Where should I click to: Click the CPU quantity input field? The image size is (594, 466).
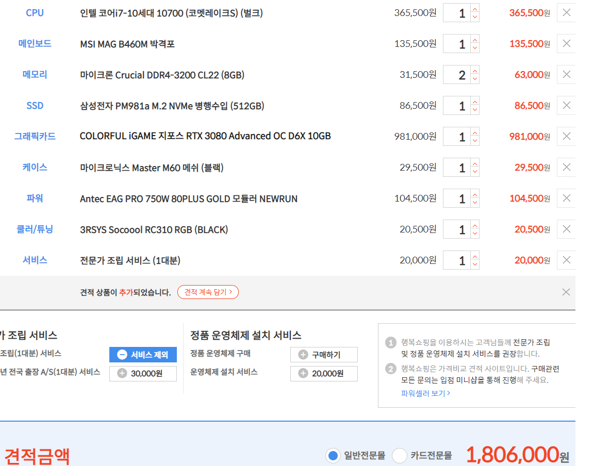click(457, 13)
